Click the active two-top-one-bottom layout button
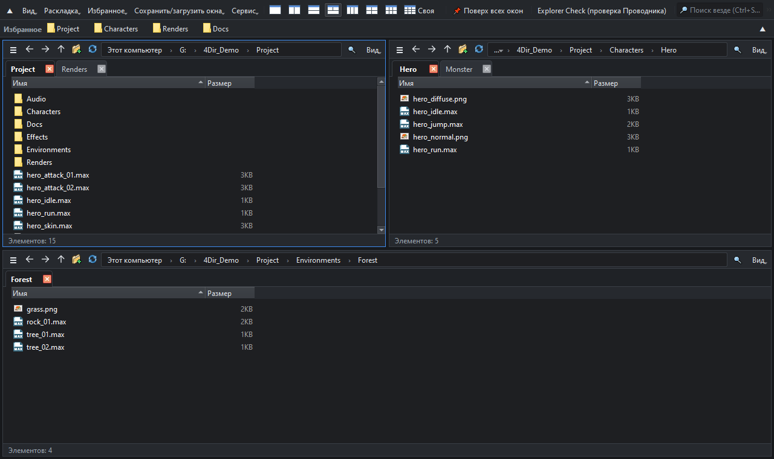 (x=333, y=10)
